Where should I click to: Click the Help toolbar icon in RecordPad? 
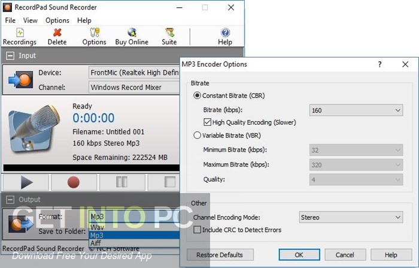[225, 37]
